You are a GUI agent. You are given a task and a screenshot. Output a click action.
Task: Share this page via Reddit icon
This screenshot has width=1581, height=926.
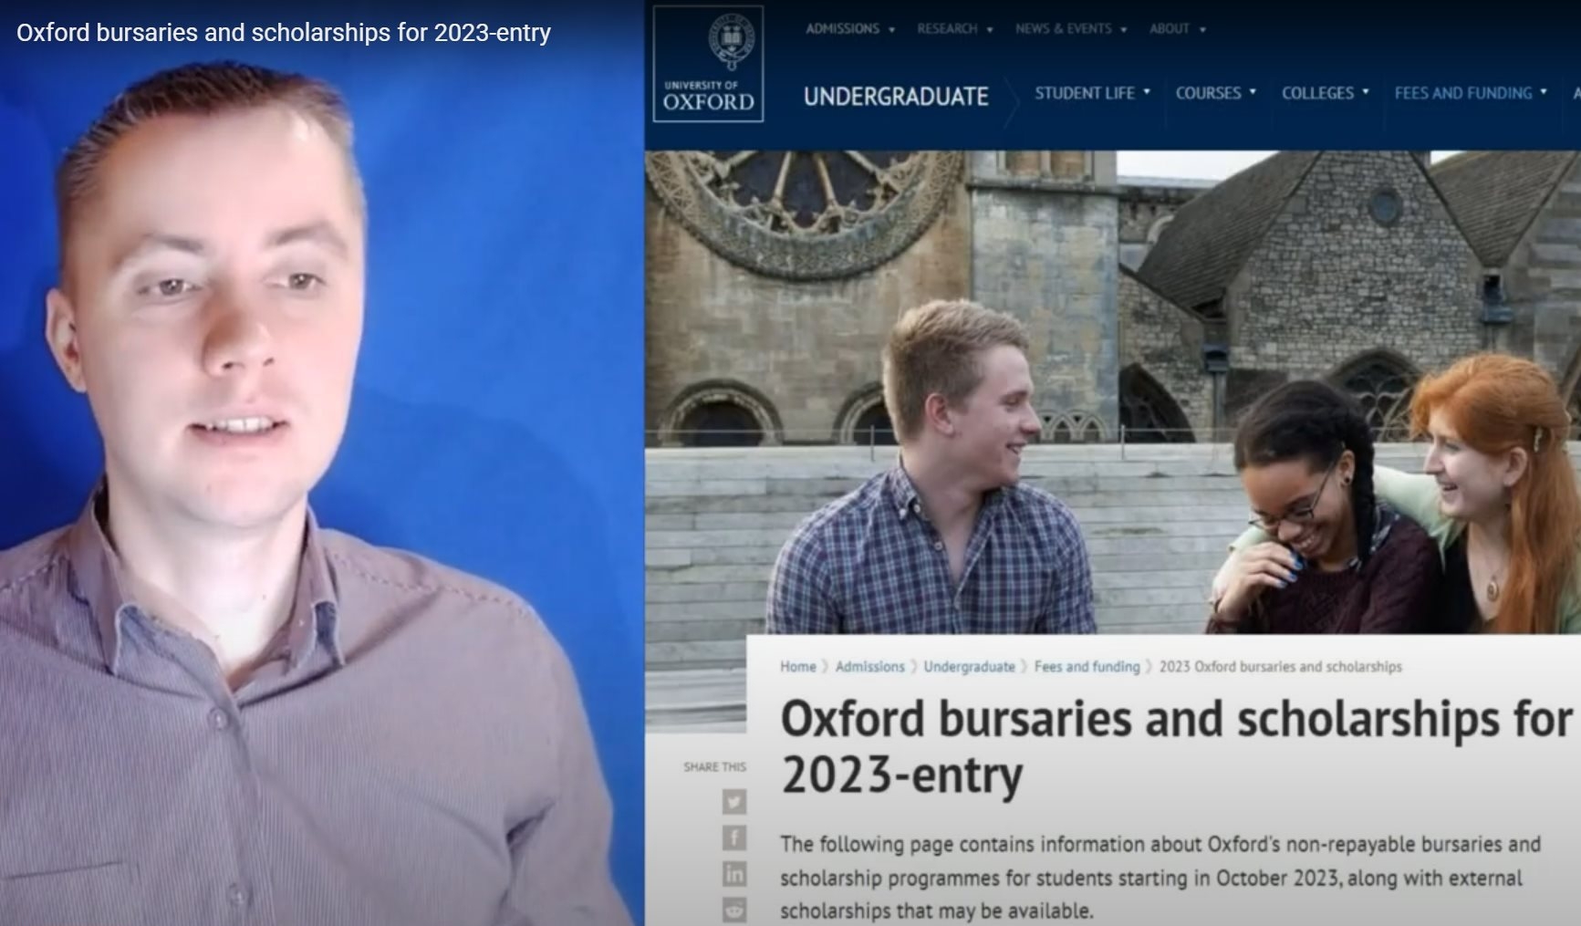click(x=733, y=910)
